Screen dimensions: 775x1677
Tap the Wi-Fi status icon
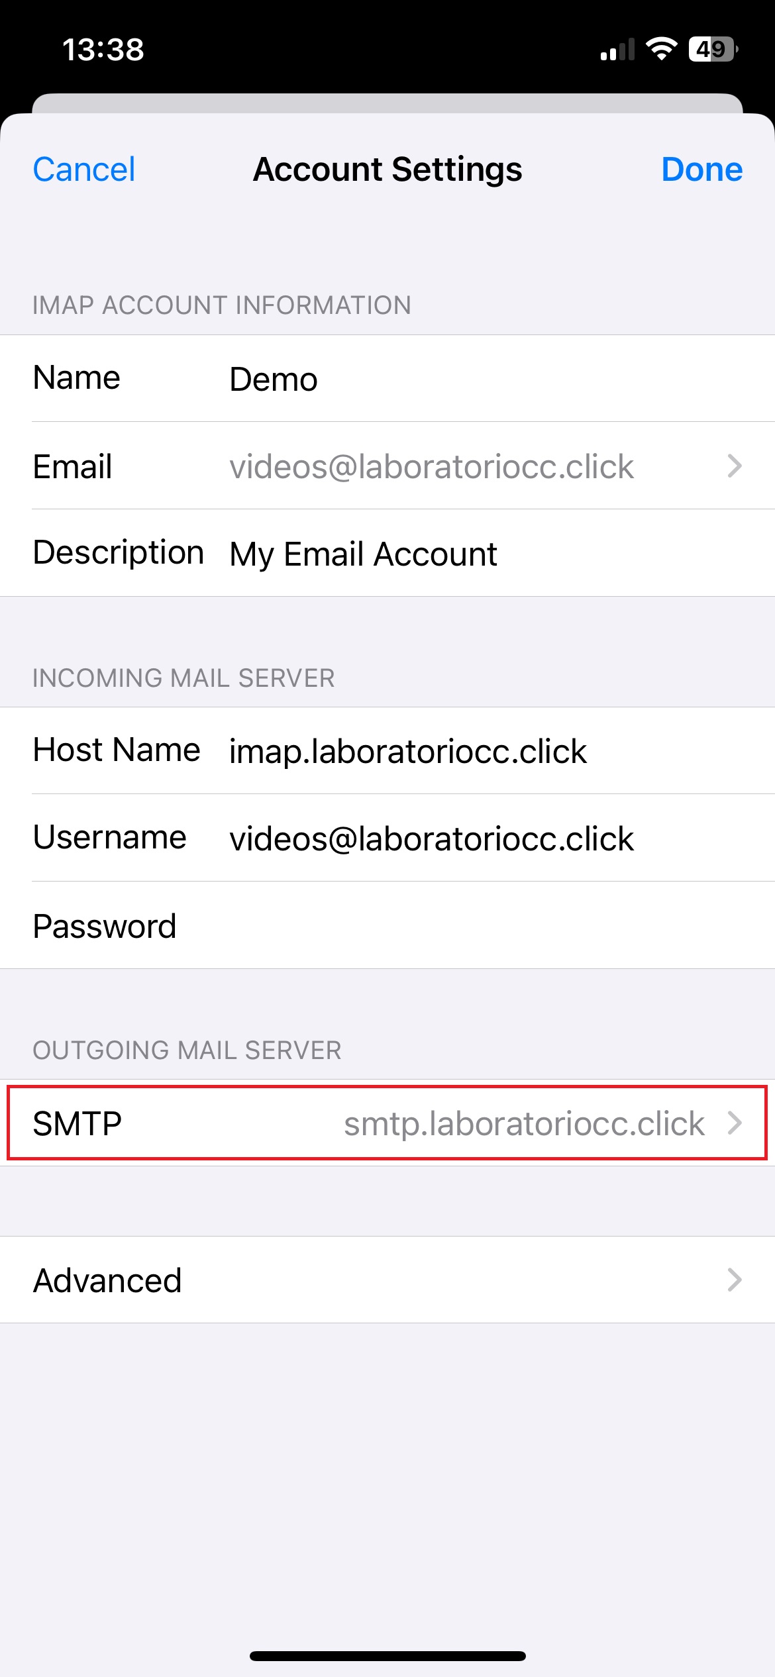pos(661,49)
